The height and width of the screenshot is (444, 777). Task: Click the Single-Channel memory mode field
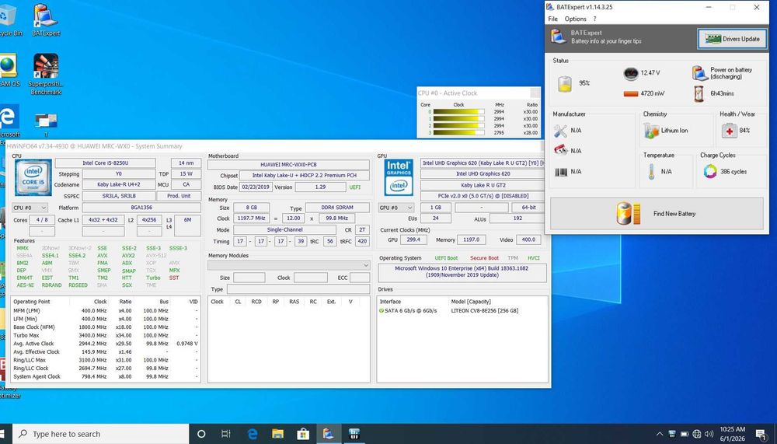click(x=284, y=230)
